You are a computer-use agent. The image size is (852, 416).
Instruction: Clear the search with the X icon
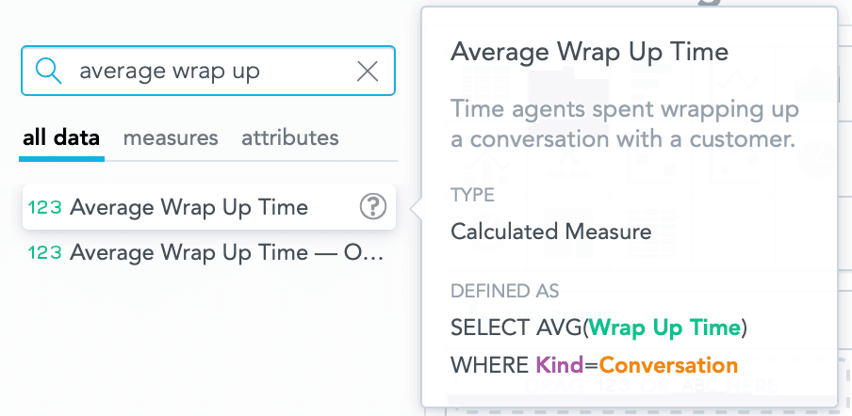368,71
